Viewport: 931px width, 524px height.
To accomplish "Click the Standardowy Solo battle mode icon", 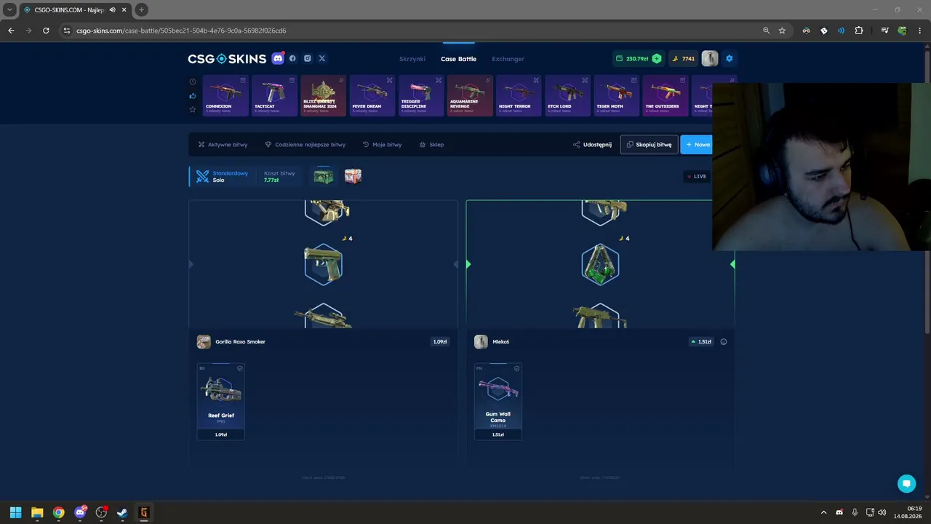I will pos(202,176).
